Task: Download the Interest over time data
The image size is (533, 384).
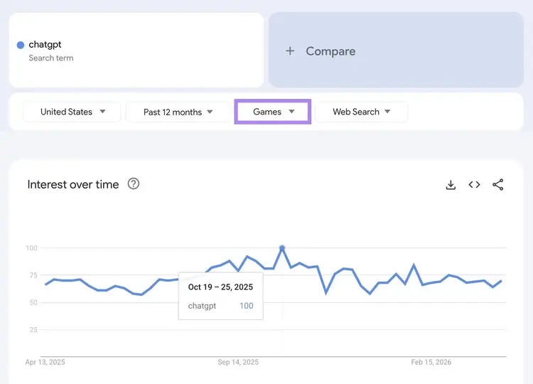Action: [451, 185]
